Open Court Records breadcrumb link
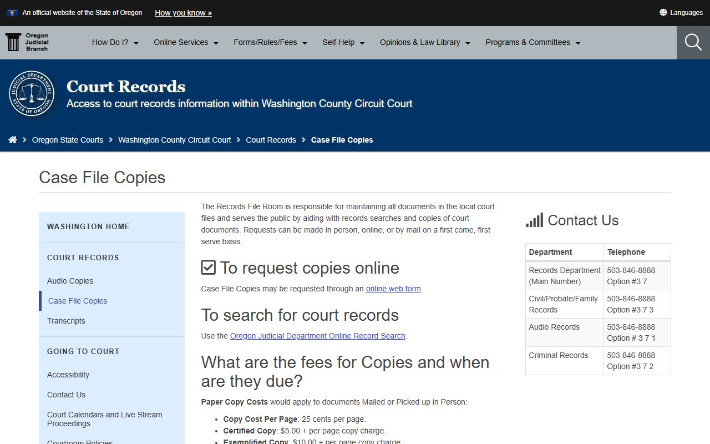This screenshot has height=444, width=710. point(271,140)
